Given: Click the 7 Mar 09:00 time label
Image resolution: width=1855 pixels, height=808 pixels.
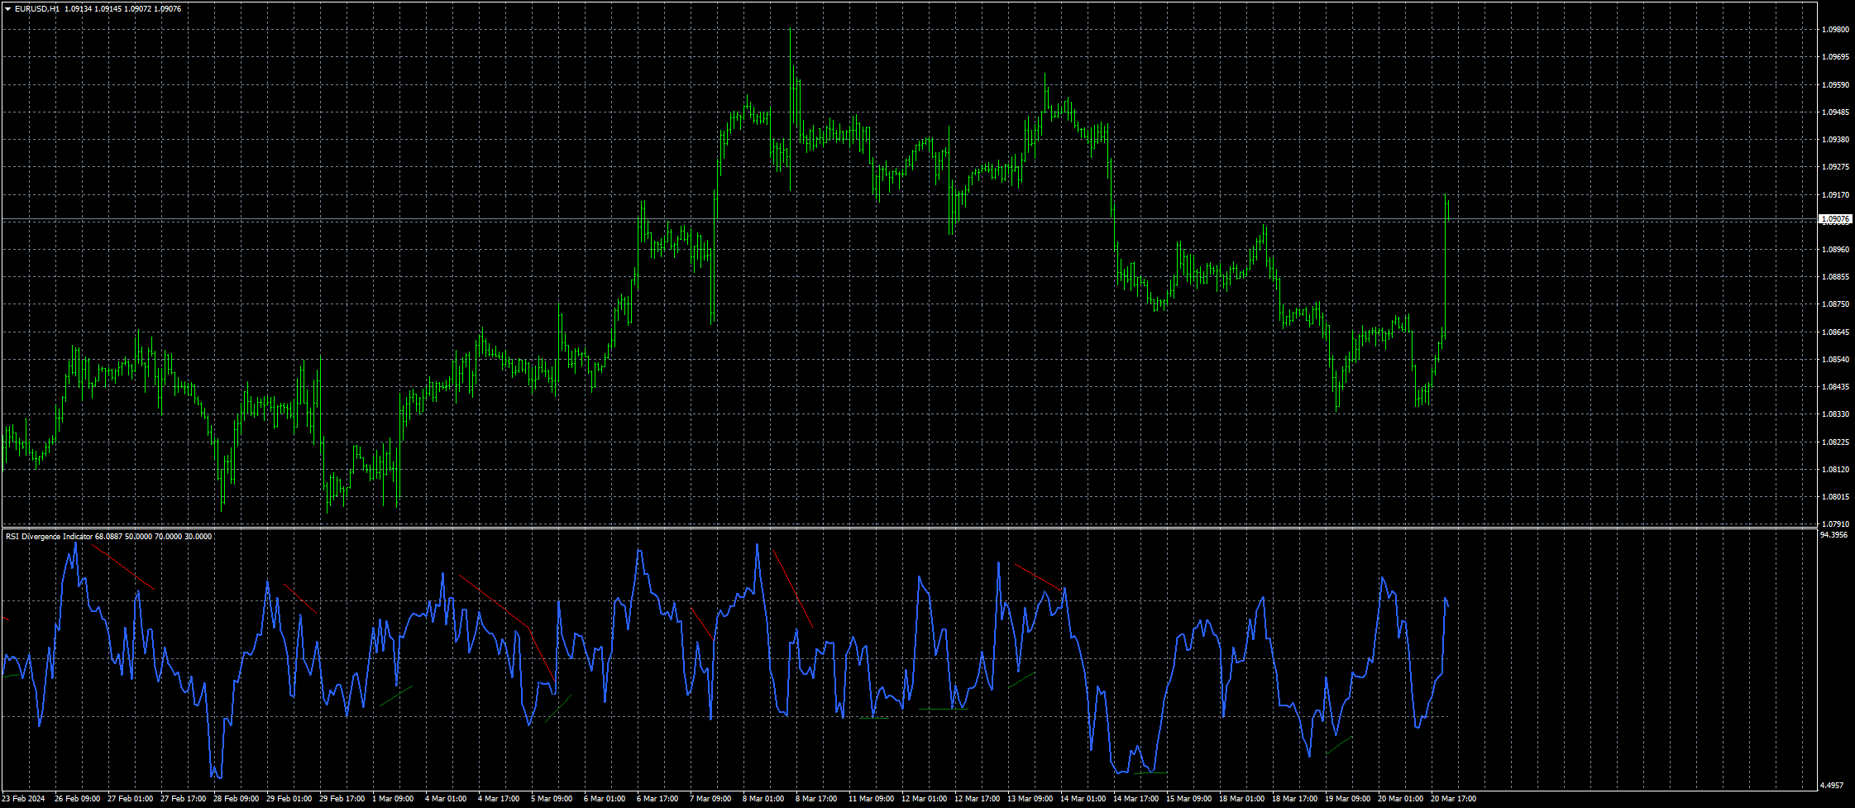Looking at the screenshot, I should [x=710, y=799].
